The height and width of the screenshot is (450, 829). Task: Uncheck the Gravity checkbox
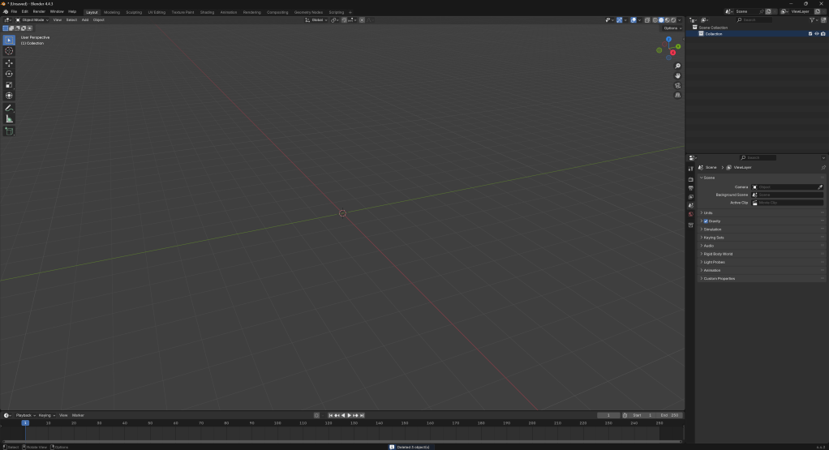[x=706, y=221]
